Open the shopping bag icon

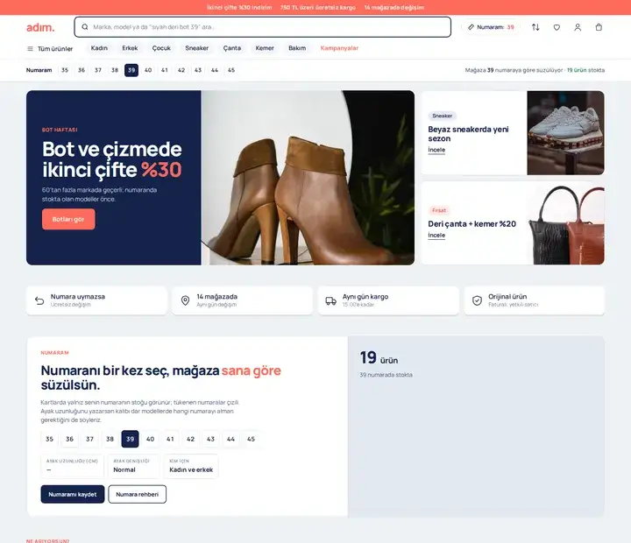[599, 27]
